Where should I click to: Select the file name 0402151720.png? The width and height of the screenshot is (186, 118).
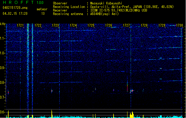[x=15, y=8]
